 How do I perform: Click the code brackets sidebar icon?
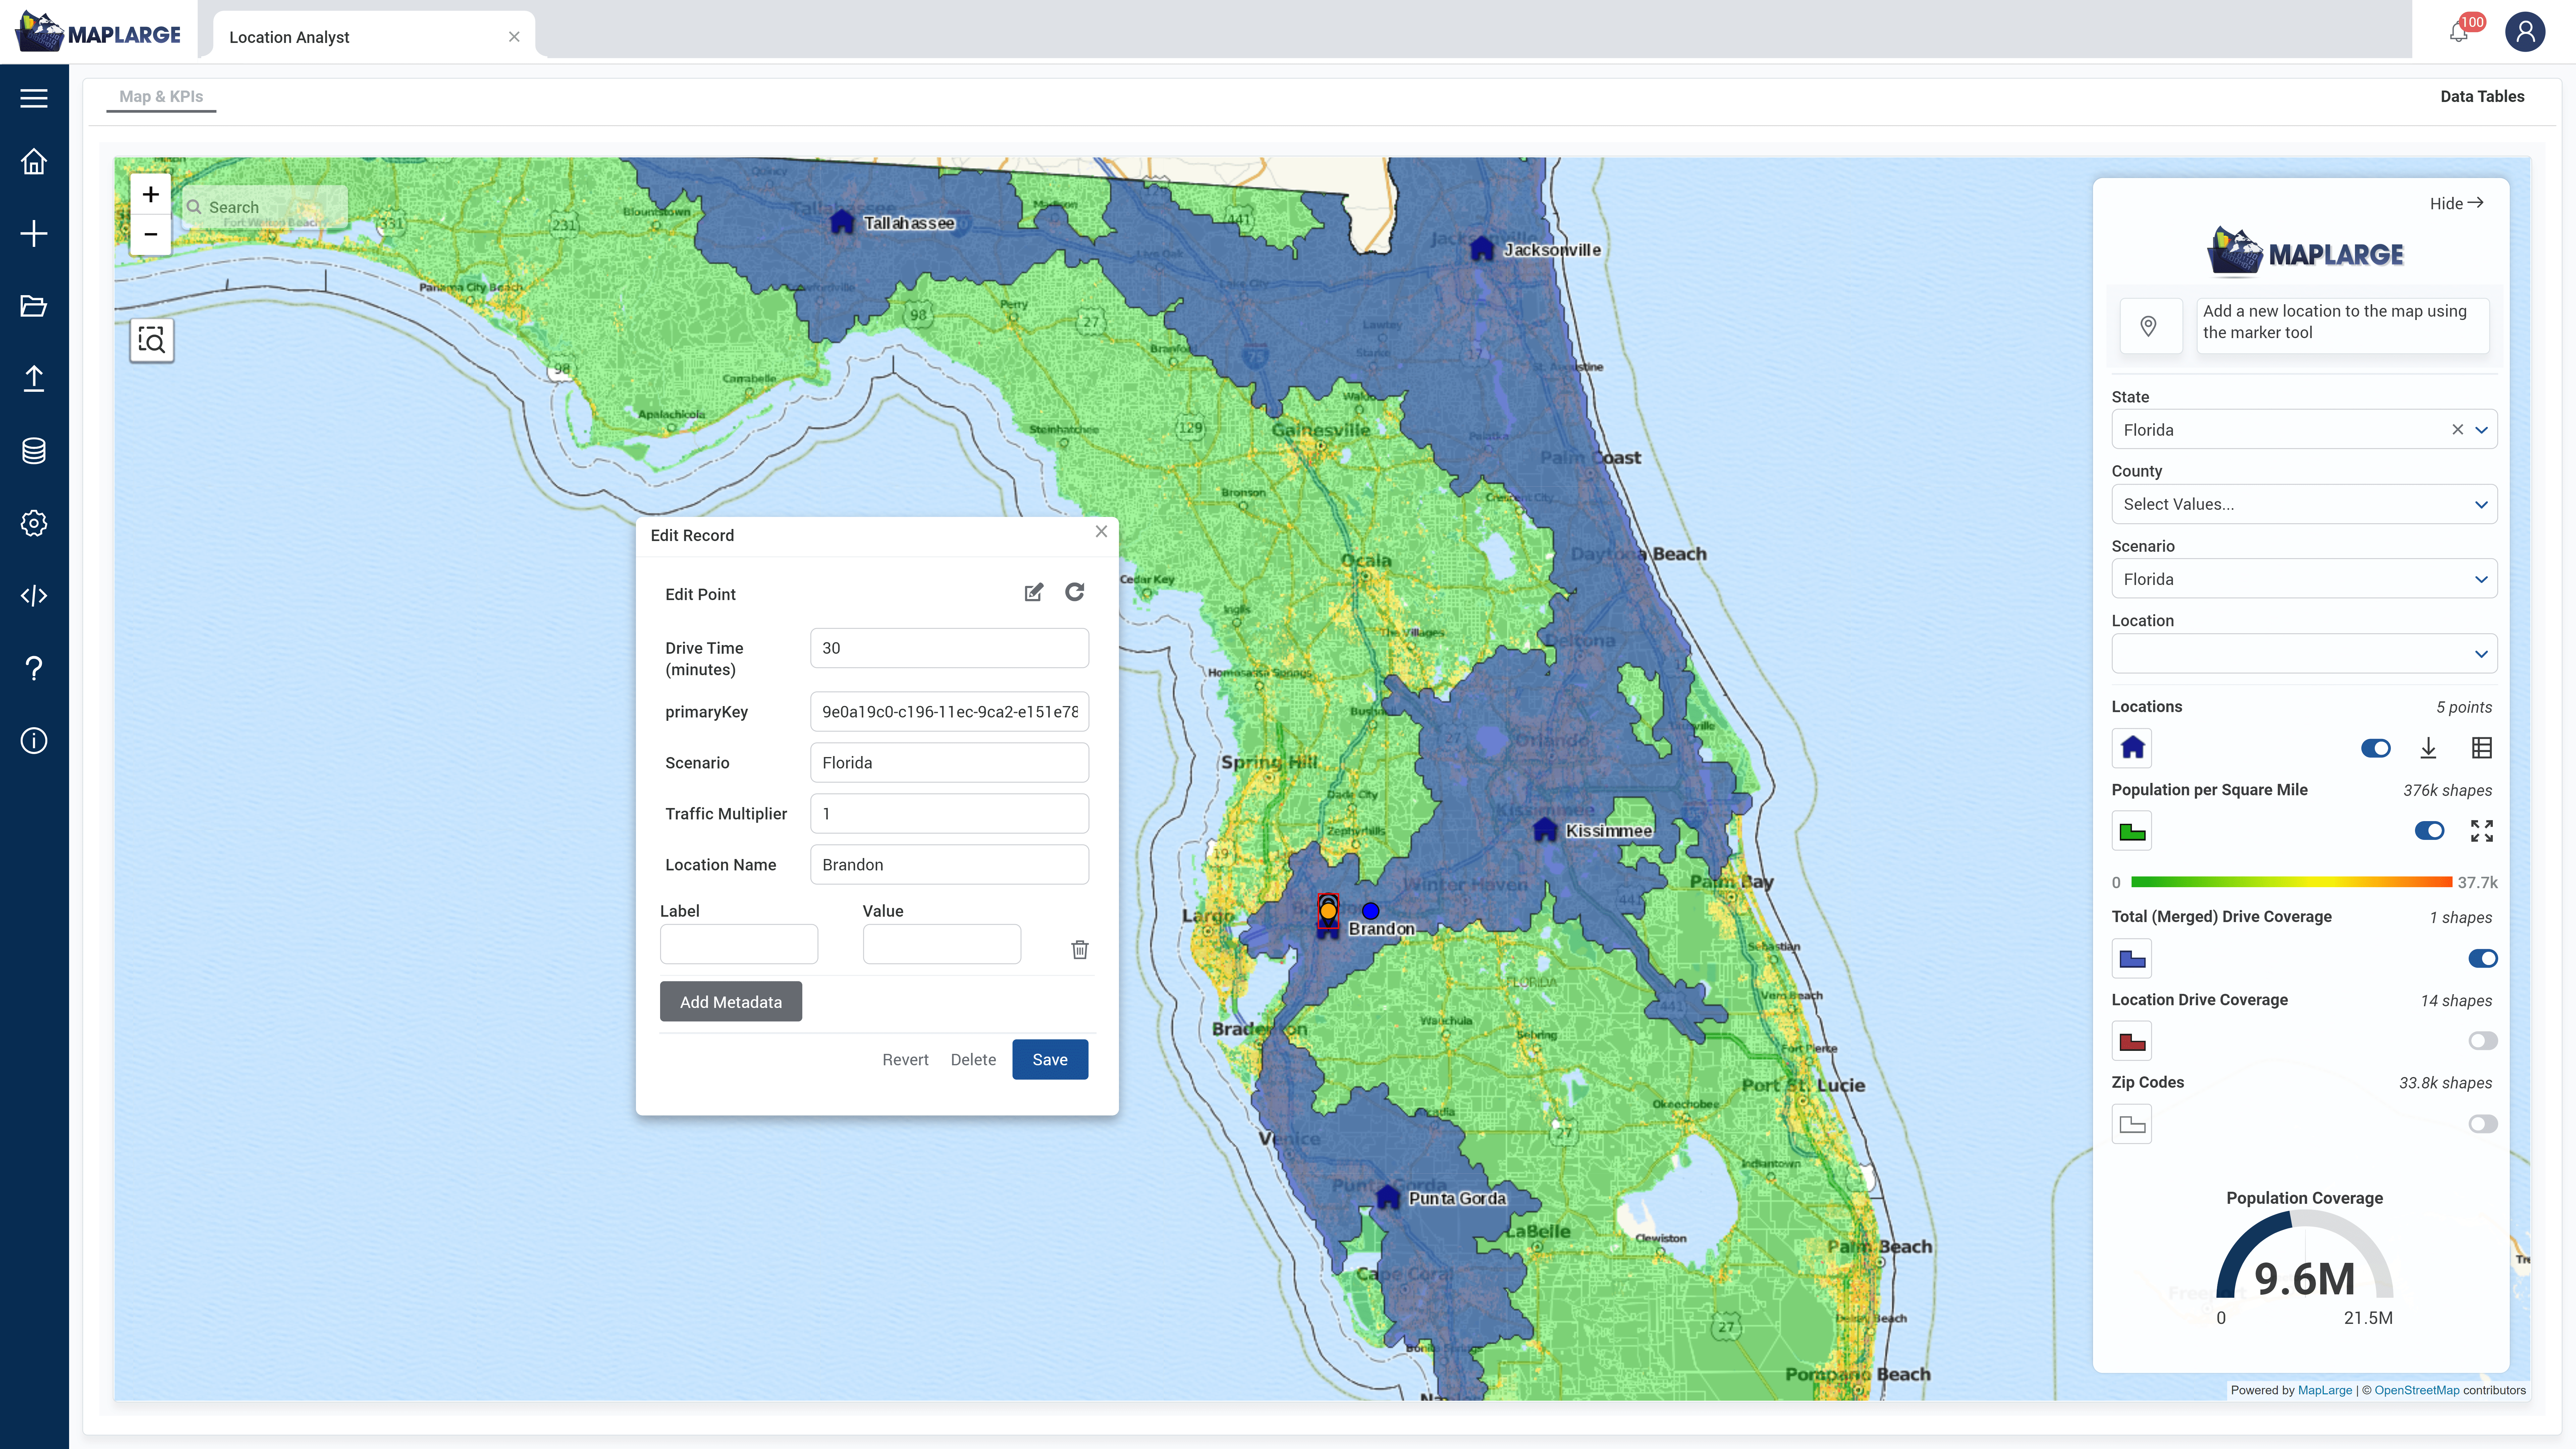(x=34, y=596)
